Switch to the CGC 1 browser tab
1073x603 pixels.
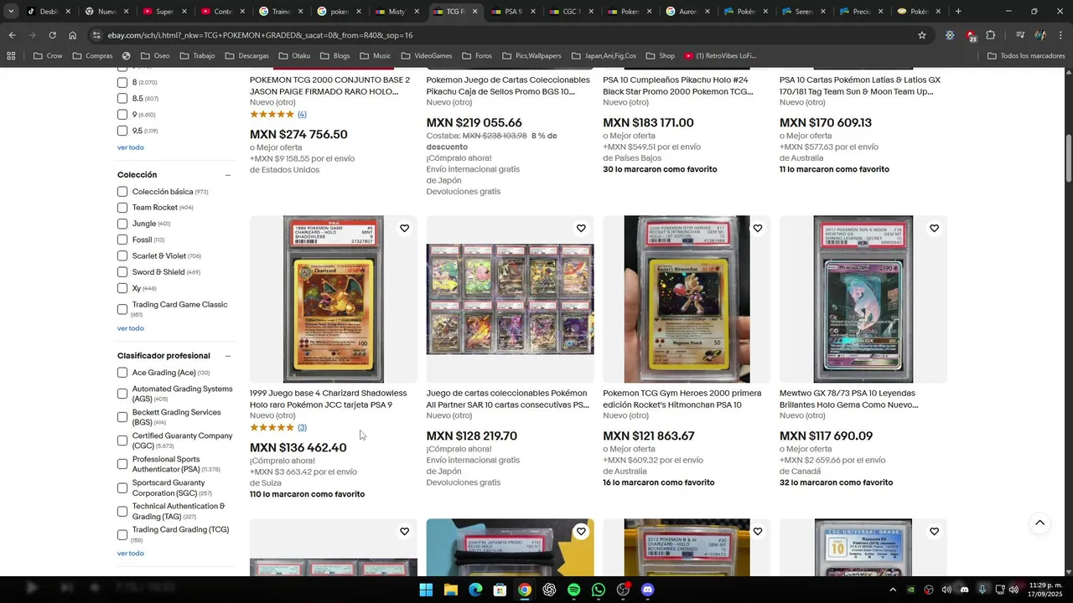click(571, 12)
